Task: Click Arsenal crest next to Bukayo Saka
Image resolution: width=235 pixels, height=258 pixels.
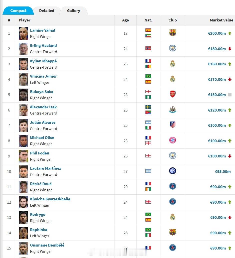Action: (x=172, y=94)
